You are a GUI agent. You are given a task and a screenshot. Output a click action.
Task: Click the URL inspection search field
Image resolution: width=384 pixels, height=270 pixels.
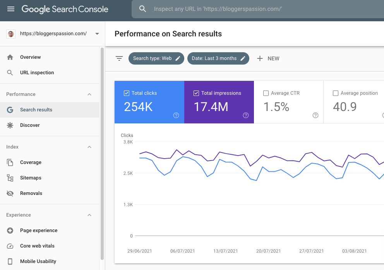258,9
